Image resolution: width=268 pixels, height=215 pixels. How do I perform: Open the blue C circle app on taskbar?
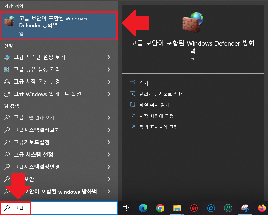click(x=211, y=208)
